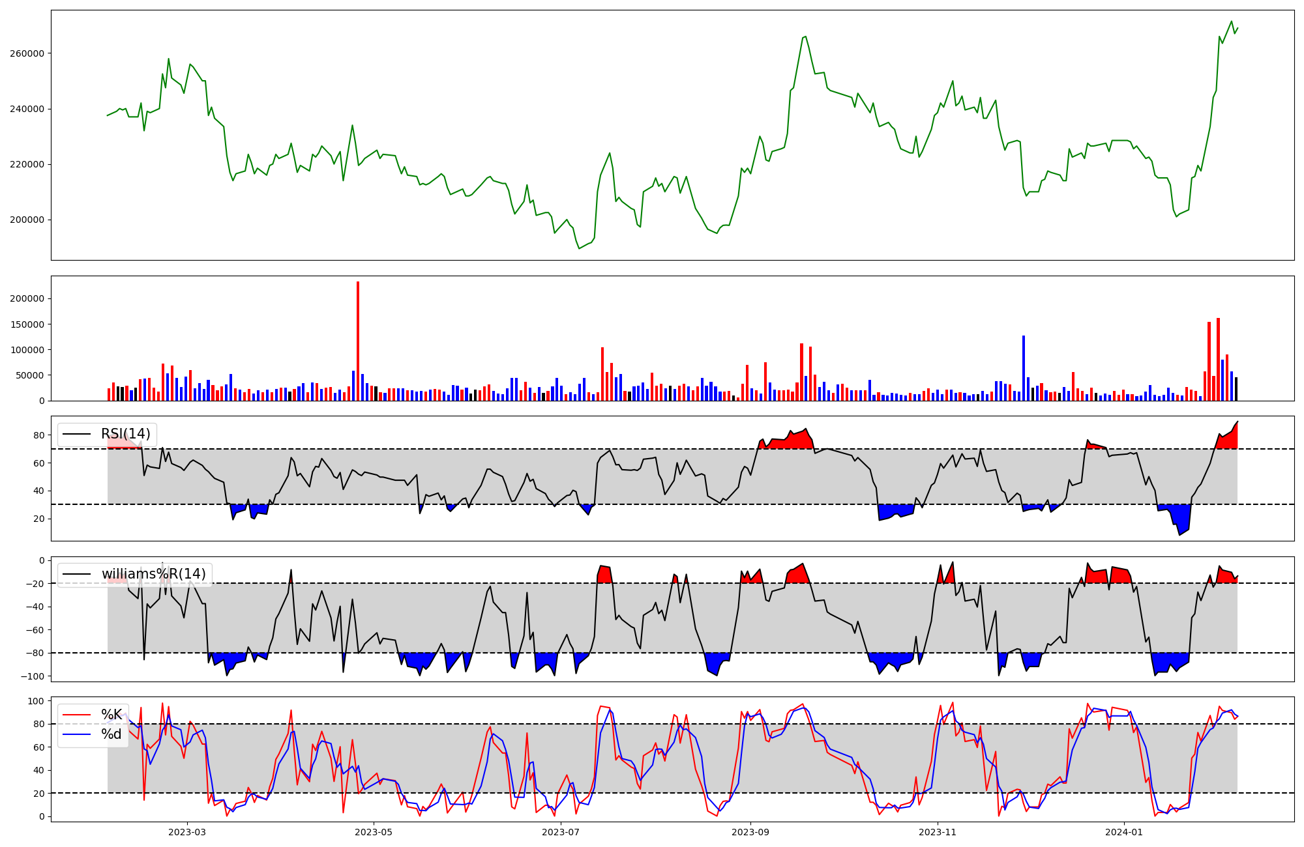Click the red %K legend line sample
1304x847 pixels.
point(76,715)
